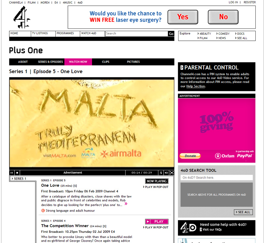Click the 4oD logo in the help banner
The height and width of the screenshot is (243, 265).
click(188, 228)
